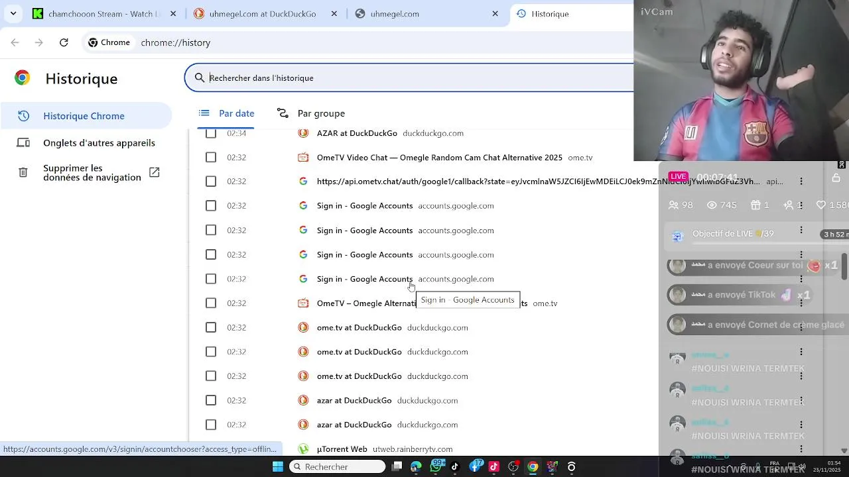Close the uhmegel.com tab

pyautogui.click(x=495, y=14)
